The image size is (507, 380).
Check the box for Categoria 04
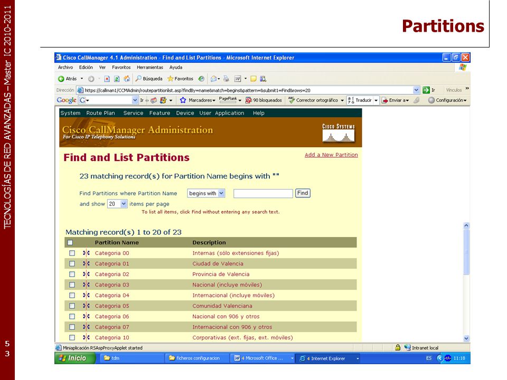[72, 296]
